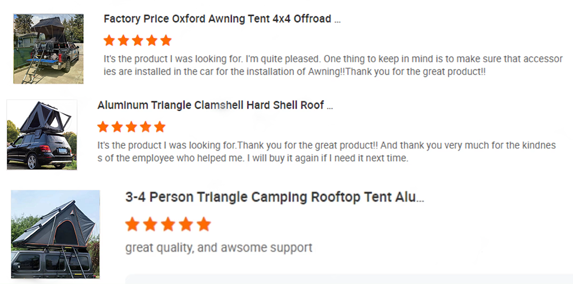Click fifth star of 3-4 Person Tent rating

pos(203,224)
